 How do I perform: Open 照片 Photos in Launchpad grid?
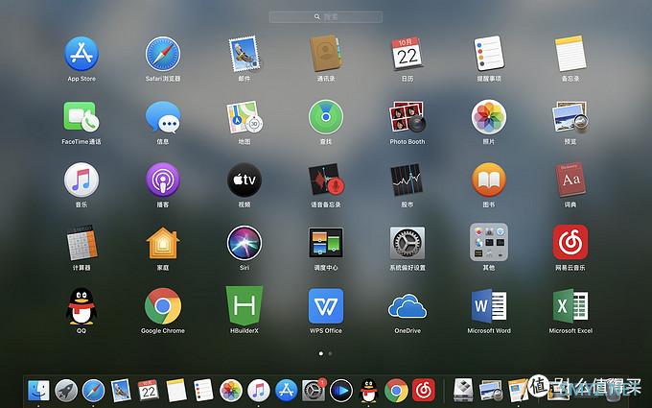coord(489,117)
